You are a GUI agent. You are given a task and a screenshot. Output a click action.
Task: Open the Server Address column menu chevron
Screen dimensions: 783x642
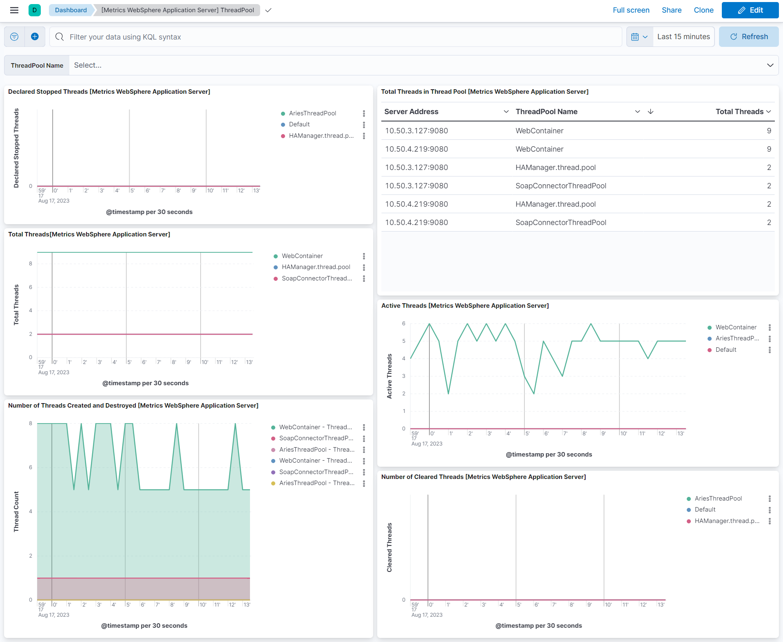coord(506,112)
